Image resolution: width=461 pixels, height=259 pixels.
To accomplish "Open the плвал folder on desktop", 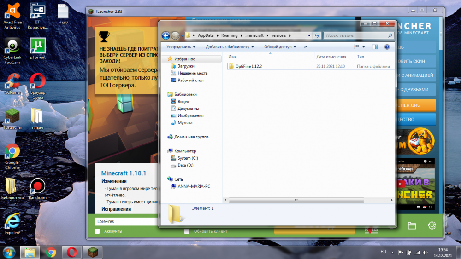I will (x=38, y=119).
